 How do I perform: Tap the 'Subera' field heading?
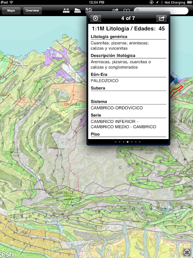(98, 88)
